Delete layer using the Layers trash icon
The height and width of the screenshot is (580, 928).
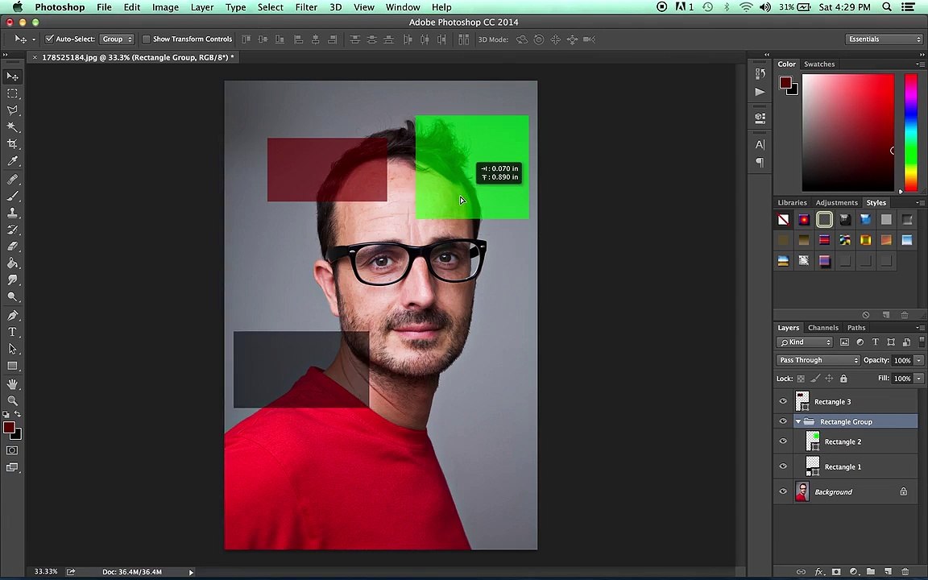pyautogui.click(x=905, y=572)
